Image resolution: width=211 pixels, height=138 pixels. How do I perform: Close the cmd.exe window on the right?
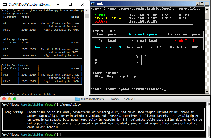pos(207,4)
